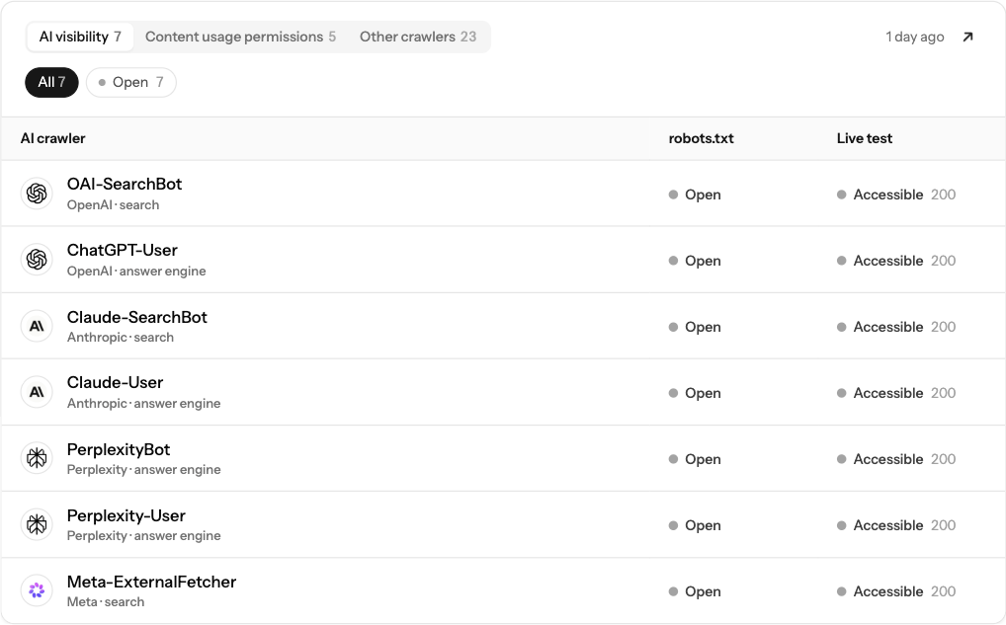Click Open status in PerplexityBot row

pyautogui.click(x=695, y=459)
